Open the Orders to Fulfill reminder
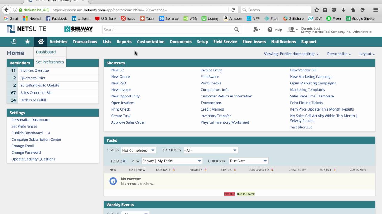382x214 pixels. tap(33, 100)
